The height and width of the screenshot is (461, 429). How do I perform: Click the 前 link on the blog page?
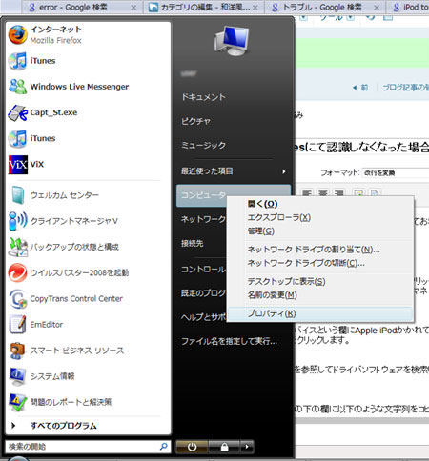pos(360,88)
